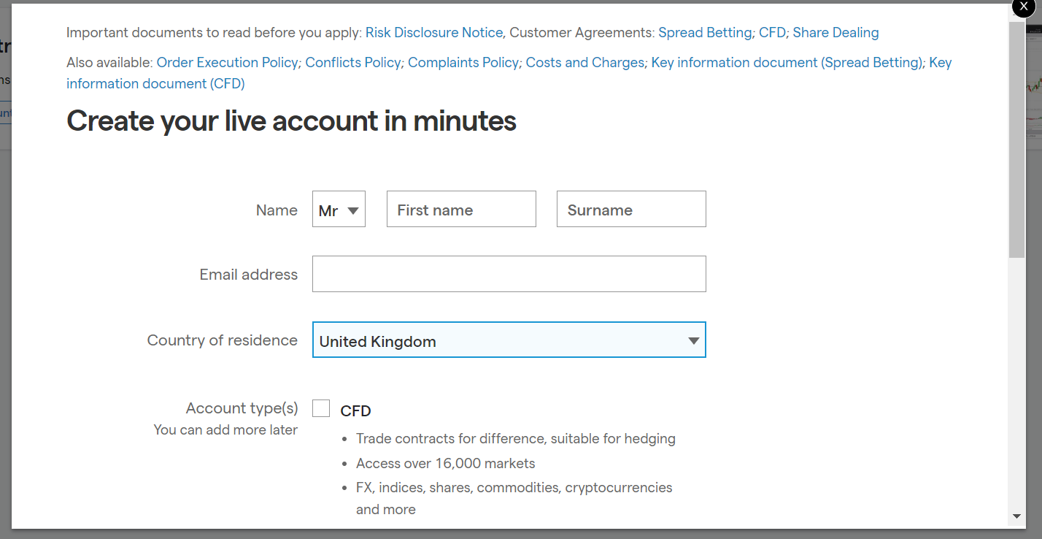View the Order Execution Policy

pyautogui.click(x=227, y=63)
